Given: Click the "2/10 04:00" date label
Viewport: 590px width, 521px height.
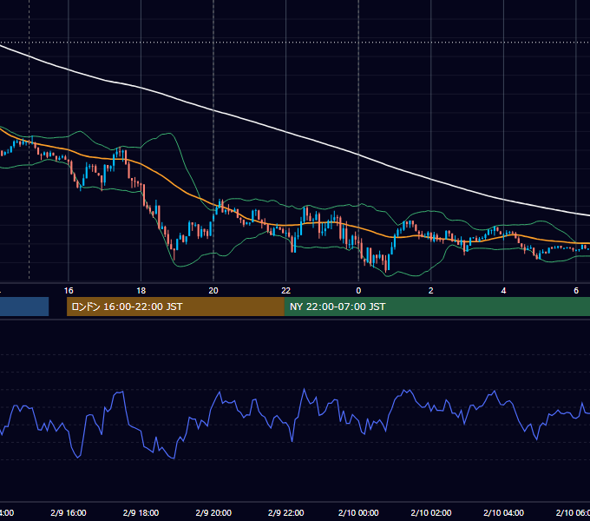Looking at the screenshot, I should pos(503,512).
